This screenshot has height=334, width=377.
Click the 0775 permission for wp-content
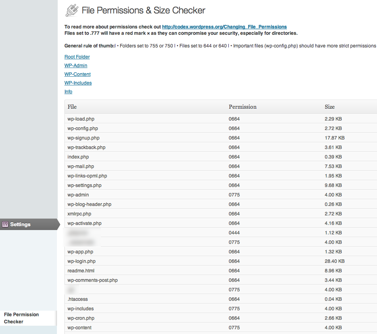click(234, 328)
